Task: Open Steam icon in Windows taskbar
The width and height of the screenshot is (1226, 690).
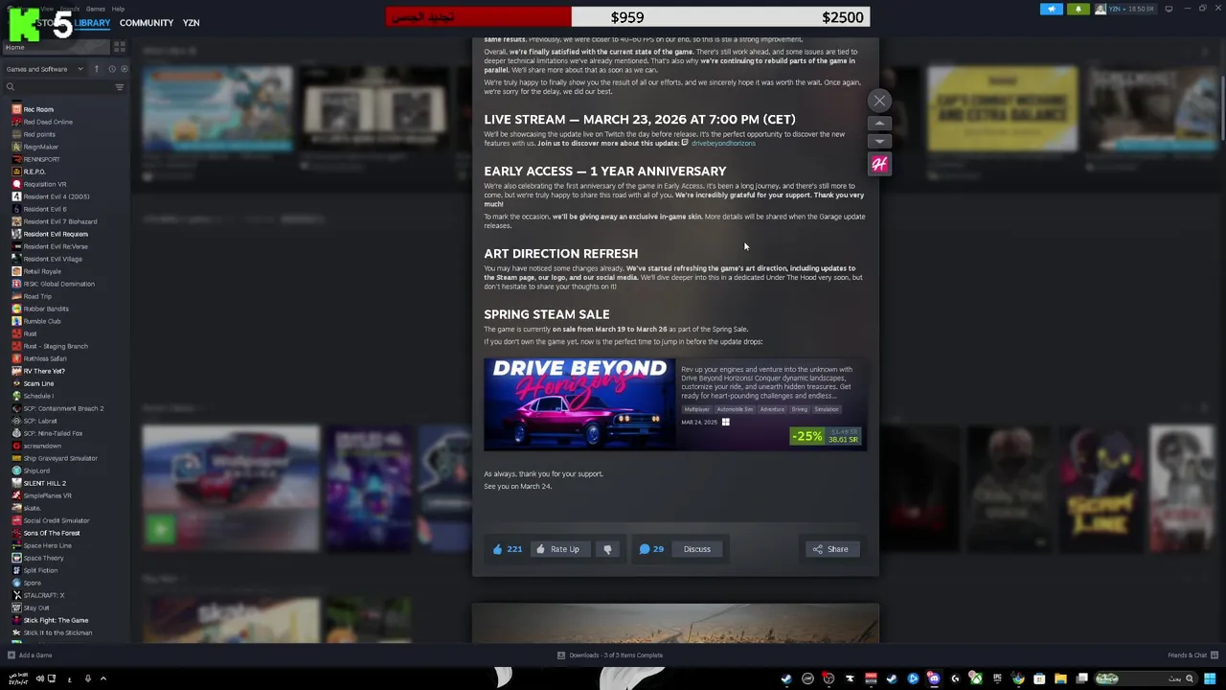Action: (x=786, y=678)
